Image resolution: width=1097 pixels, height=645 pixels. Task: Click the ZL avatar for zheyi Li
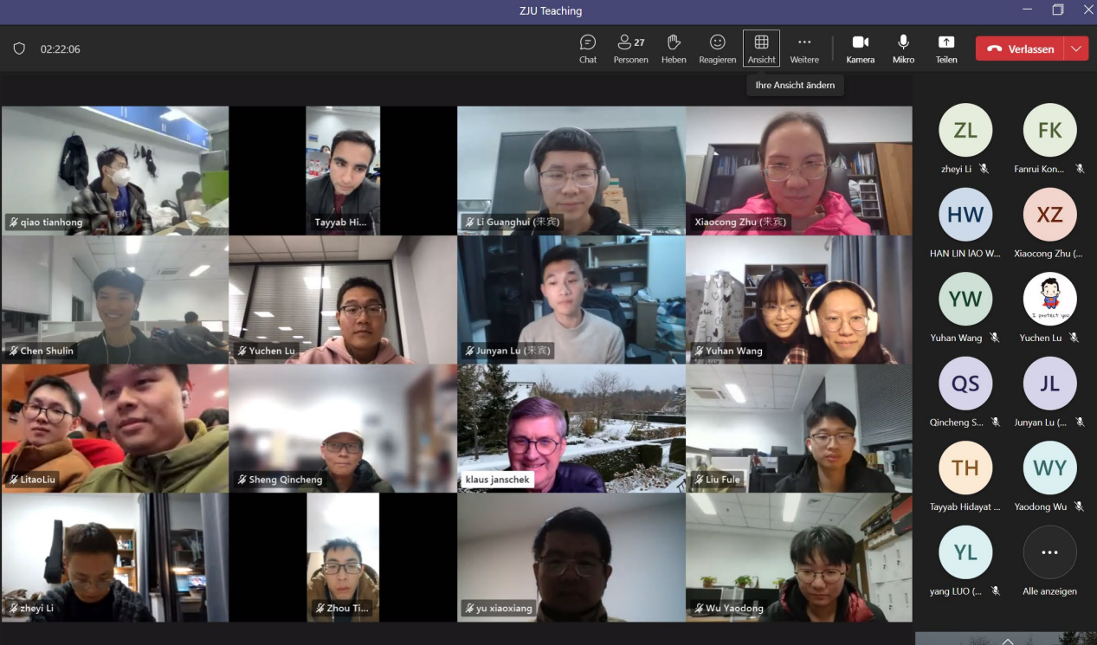[x=965, y=131]
